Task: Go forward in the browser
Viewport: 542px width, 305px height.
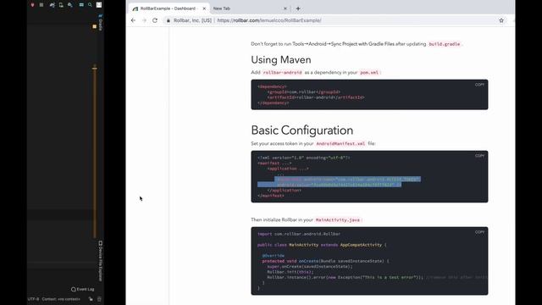Action: click(x=144, y=20)
